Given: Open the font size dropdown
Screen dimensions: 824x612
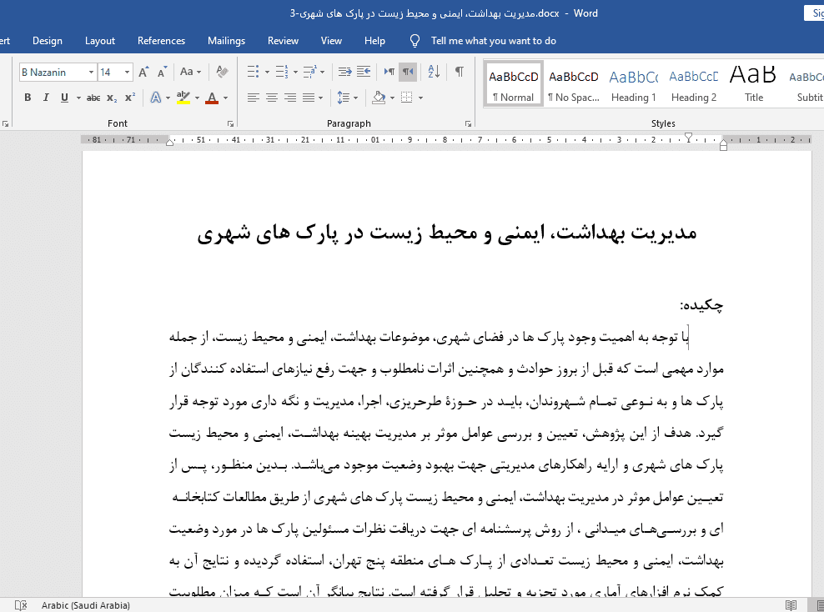Looking at the screenshot, I should point(127,72).
